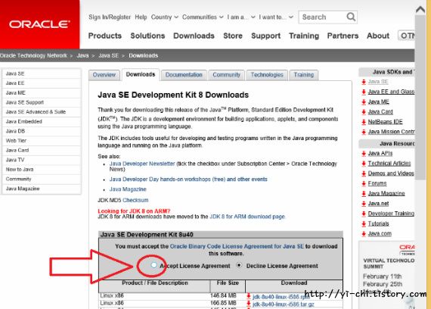Open the Store menu
The height and width of the screenshot is (309, 431).
coord(233,36)
